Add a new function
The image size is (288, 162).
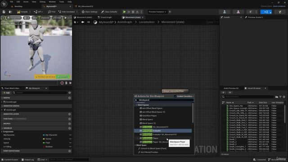(x=70, y=119)
